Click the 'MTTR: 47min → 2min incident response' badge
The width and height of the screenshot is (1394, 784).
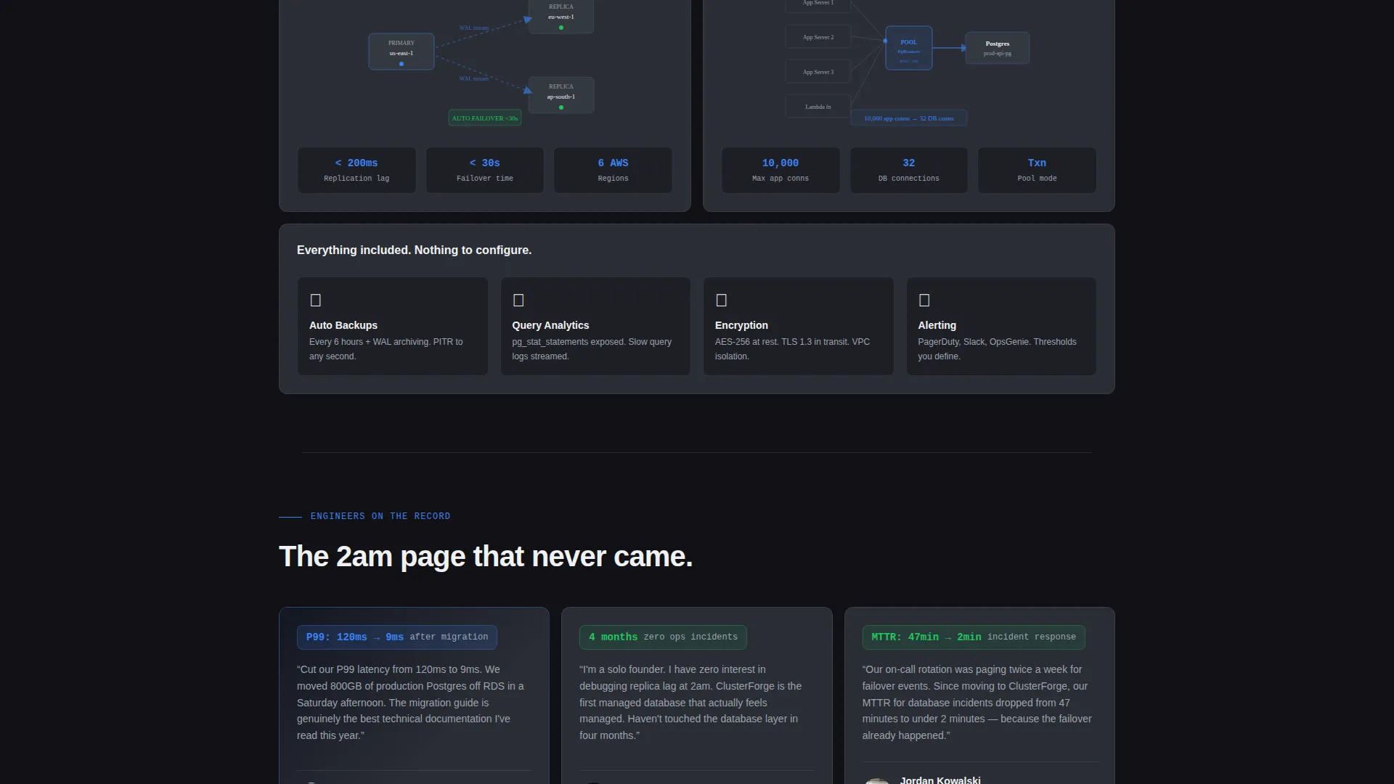[x=974, y=637]
